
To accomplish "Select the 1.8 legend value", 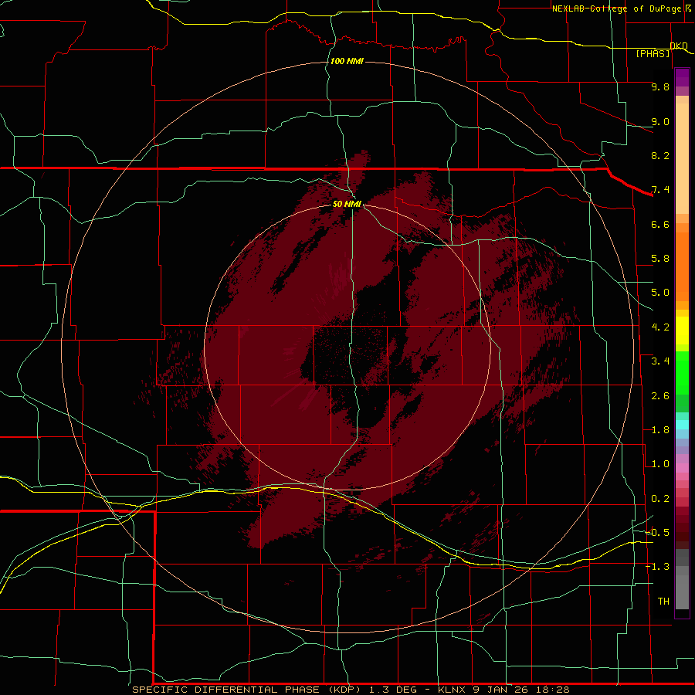I will tap(660, 430).
